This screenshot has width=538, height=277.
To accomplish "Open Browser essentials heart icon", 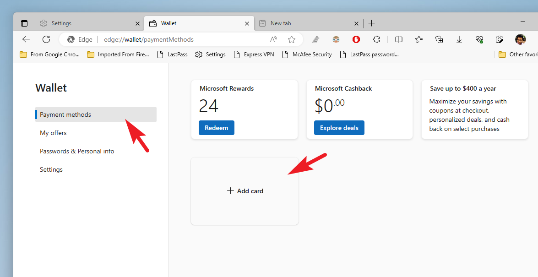I will click(x=479, y=39).
